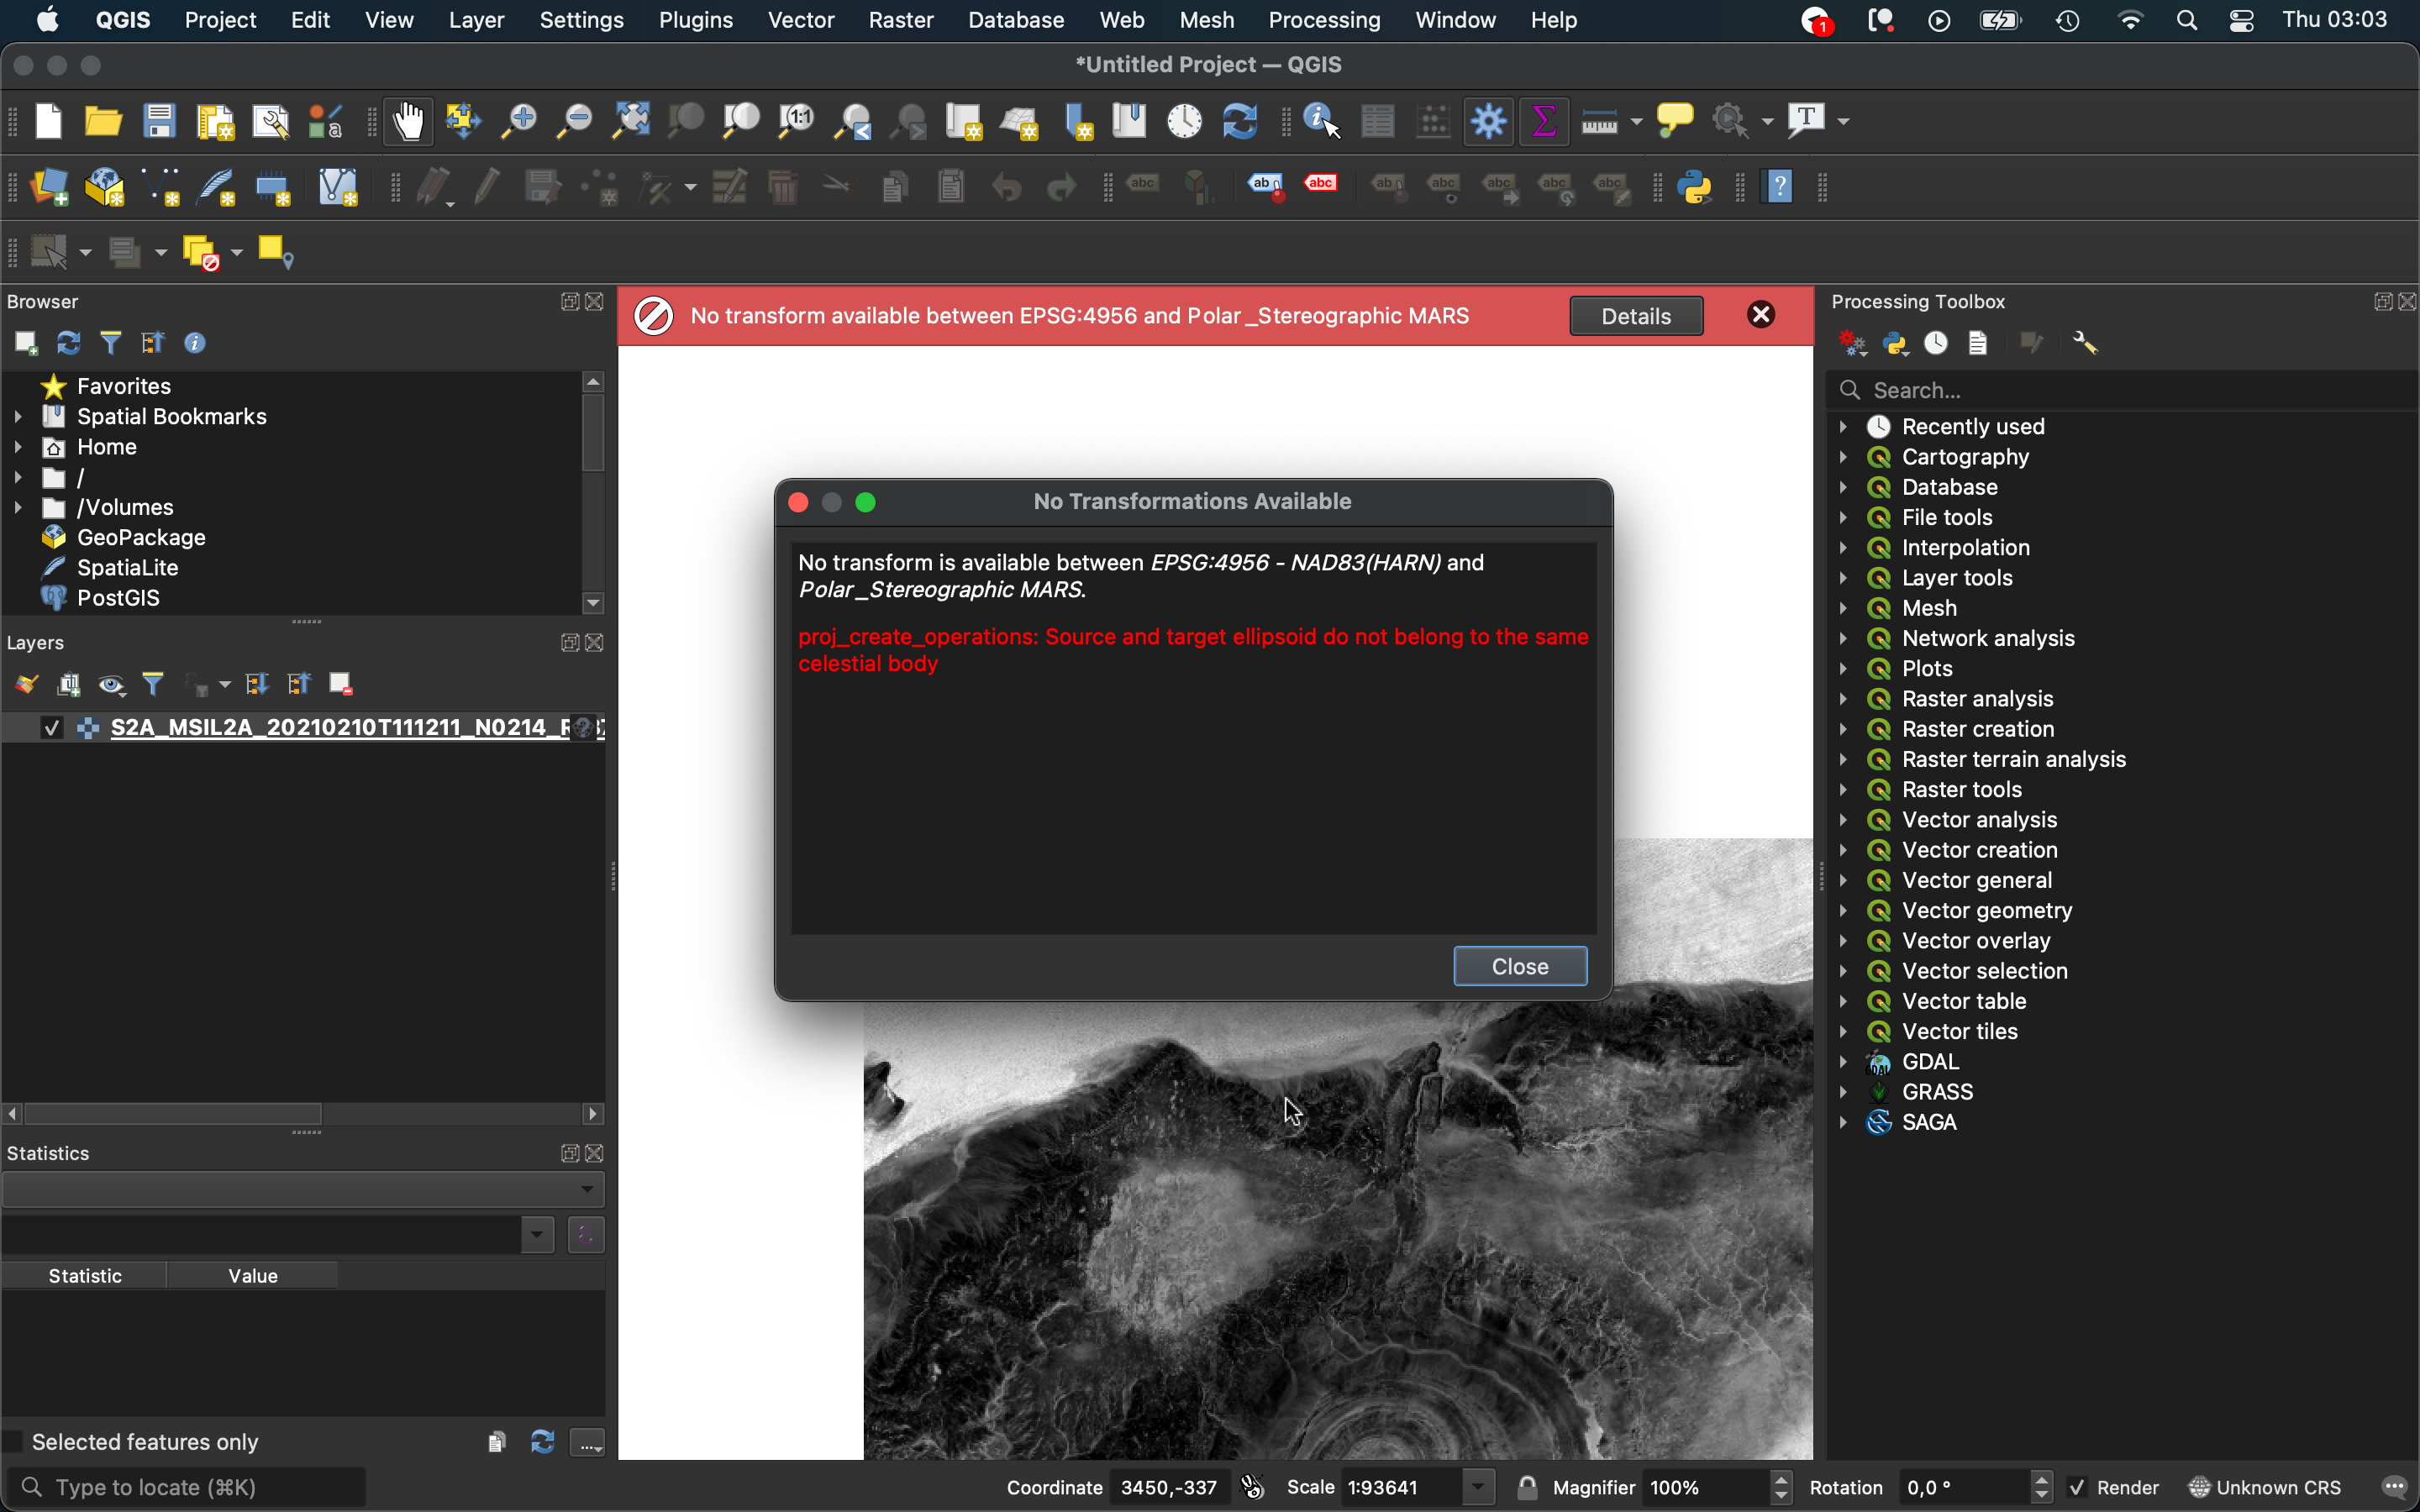Click the Pan Map hand tool
This screenshot has height=1512, width=2420.
click(408, 122)
